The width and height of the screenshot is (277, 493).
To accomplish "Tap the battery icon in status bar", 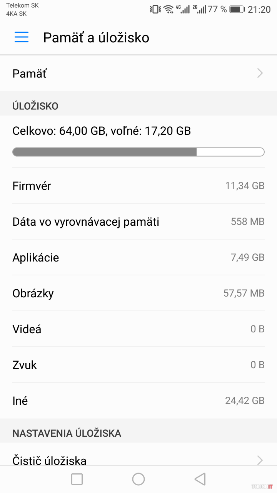I will [x=237, y=10].
